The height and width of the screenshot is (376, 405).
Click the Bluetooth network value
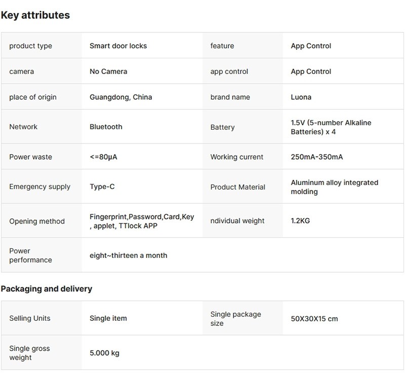tap(106, 127)
